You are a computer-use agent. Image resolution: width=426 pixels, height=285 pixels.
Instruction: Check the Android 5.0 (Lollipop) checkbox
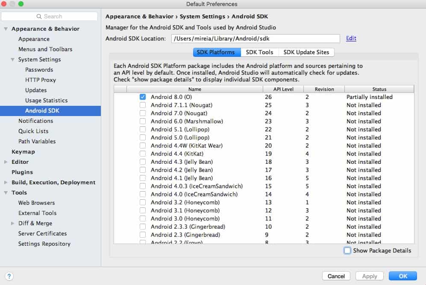[143, 137]
